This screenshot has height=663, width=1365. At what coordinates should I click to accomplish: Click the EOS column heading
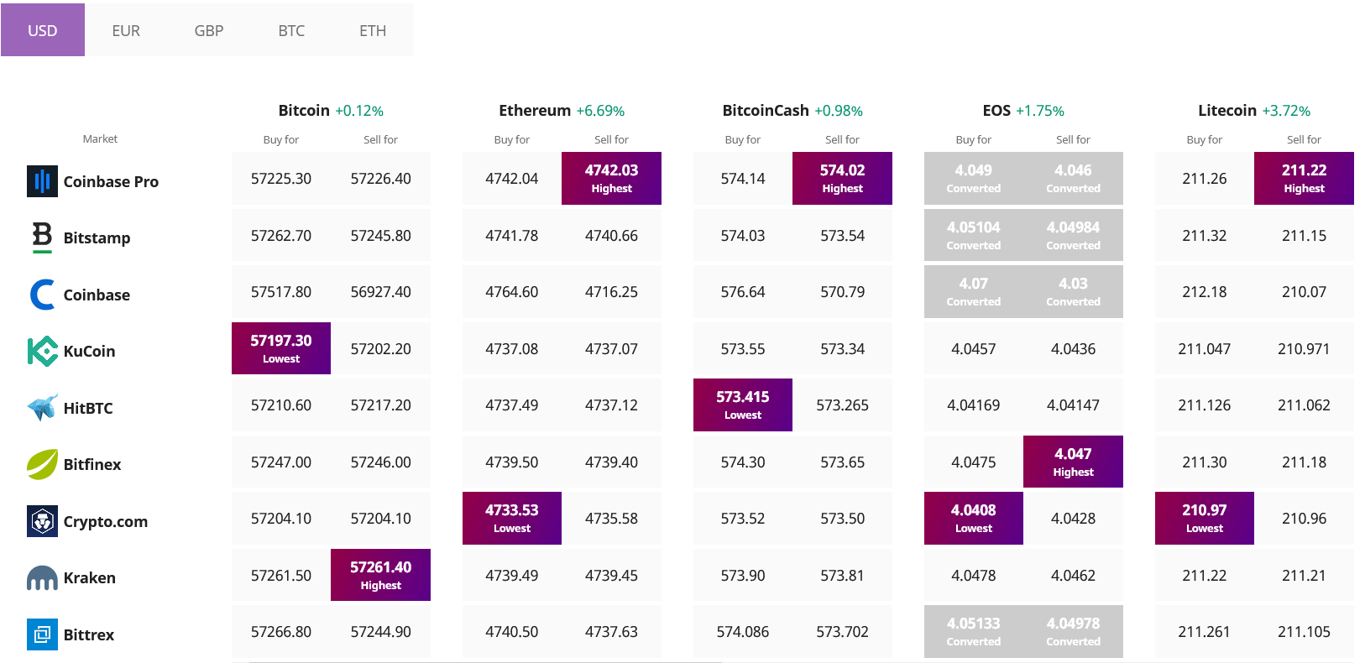pos(996,110)
